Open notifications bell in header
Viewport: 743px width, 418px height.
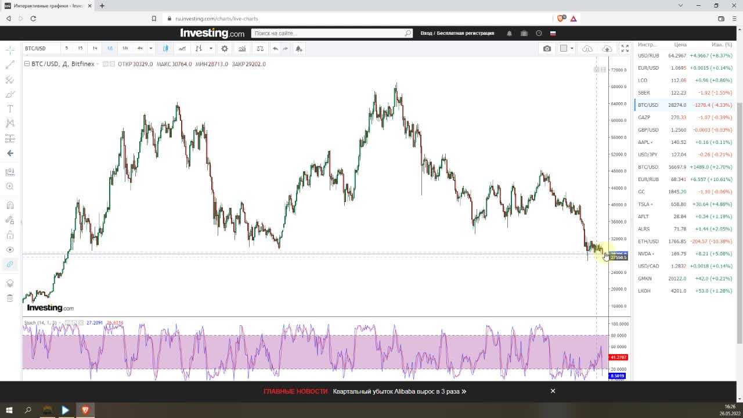point(509,33)
